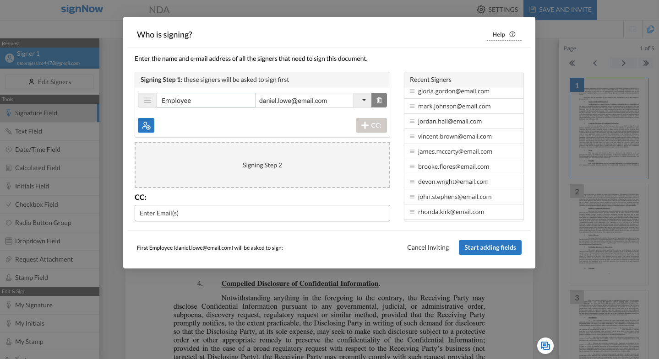Open the chat support bubble
The image size is (659, 359).
pyautogui.click(x=545, y=346)
